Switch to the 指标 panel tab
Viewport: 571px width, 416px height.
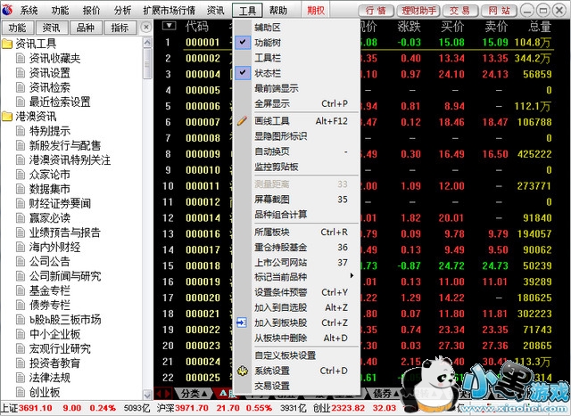click(x=120, y=28)
